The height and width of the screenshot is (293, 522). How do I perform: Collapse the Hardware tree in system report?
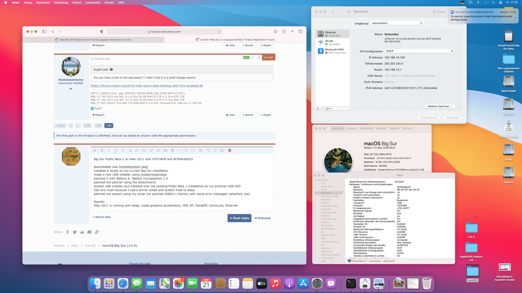[316, 180]
